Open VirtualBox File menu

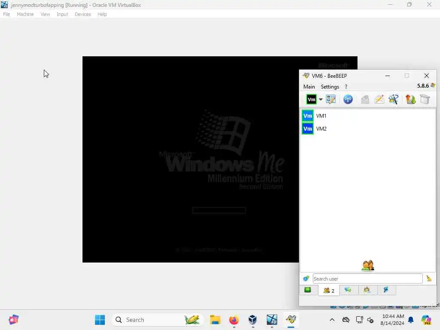(6, 14)
